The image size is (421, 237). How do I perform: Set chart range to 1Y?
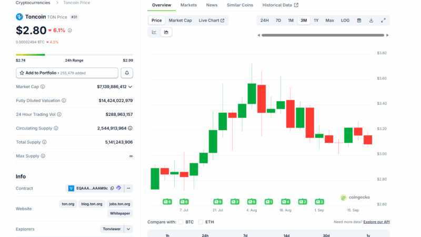click(316, 21)
